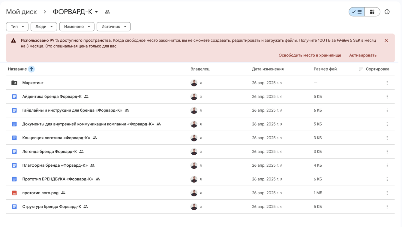Click the Маркетинг shared folder icon
Viewport: 402px width, 227px height.
coord(14,83)
